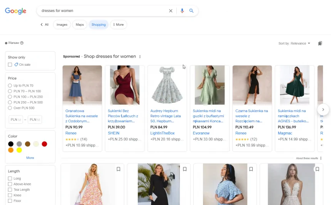The width and height of the screenshot is (331, 205).
Task: Check the Tea Length filter
Action: [x=10, y=190]
